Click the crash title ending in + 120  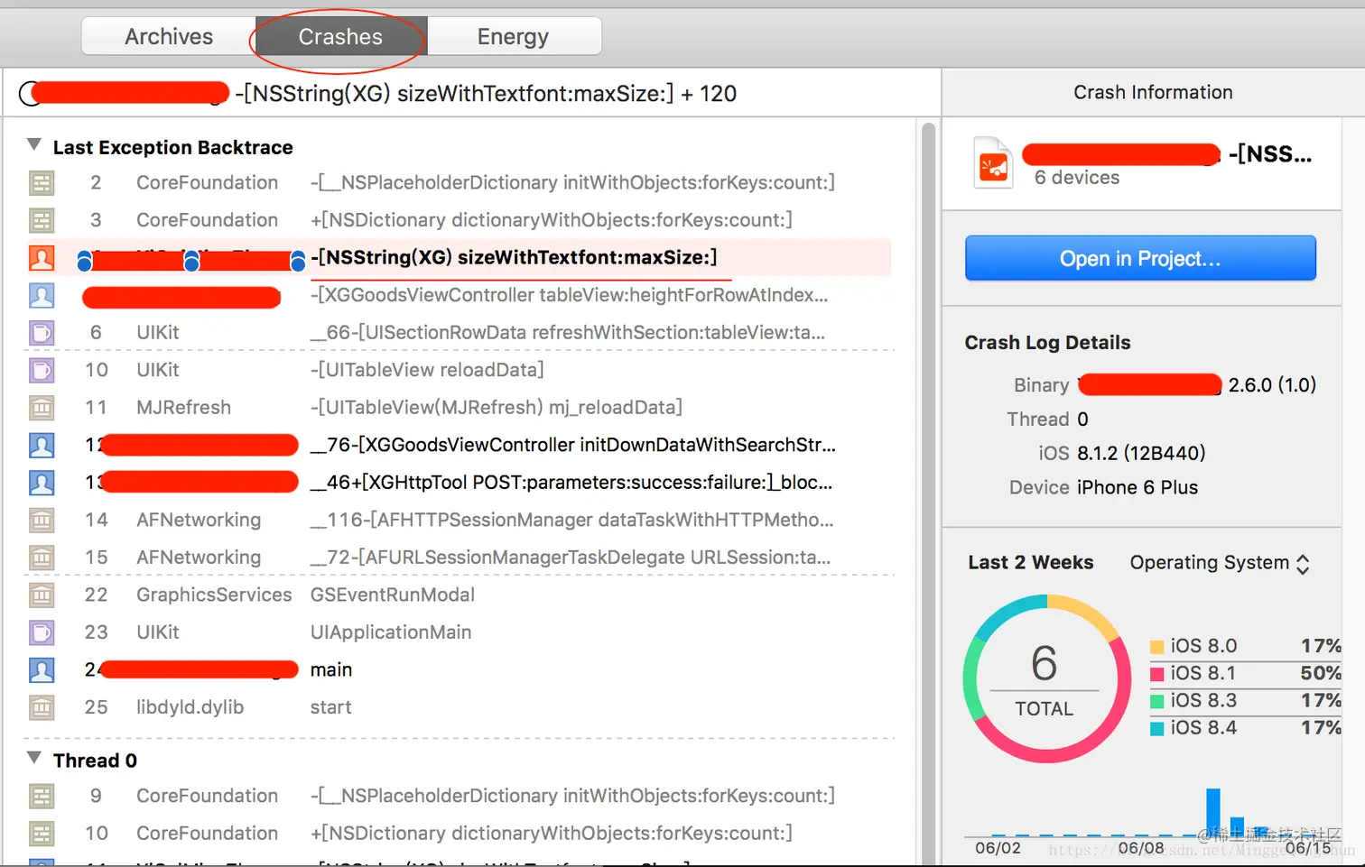(486, 93)
